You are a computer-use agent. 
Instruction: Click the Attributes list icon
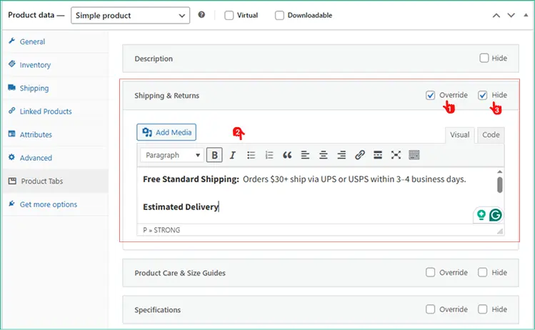point(12,134)
